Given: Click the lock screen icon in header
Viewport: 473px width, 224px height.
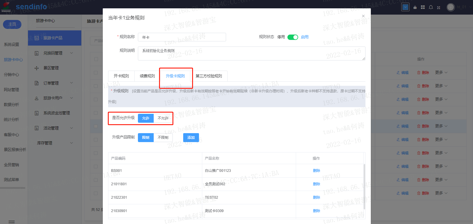Looking at the screenshot, I should click(x=415, y=7).
